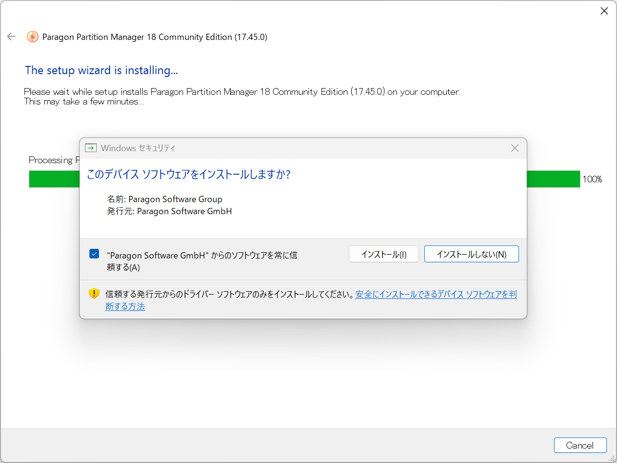Click the 100% progress label
Image resolution: width=617 pixels, height=463 pixels.
(x=592, y=179)
